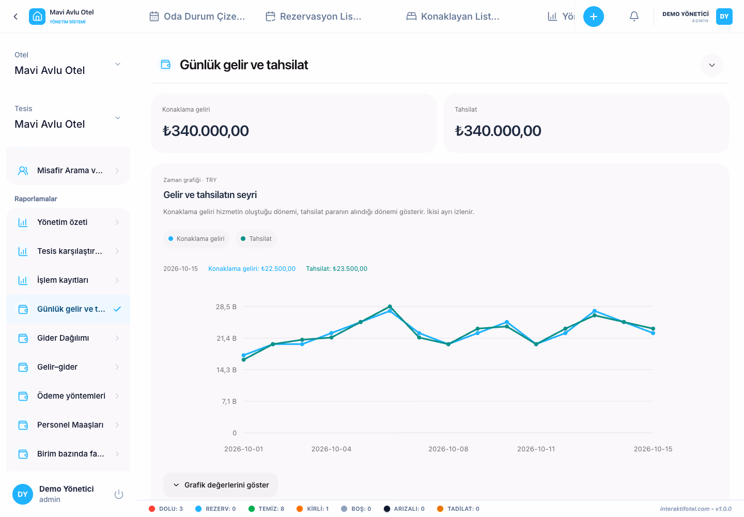Screen dimensions: 744x517
Task: Click the Tesis karşılaştır chart icon
Action: coord(23,251)
